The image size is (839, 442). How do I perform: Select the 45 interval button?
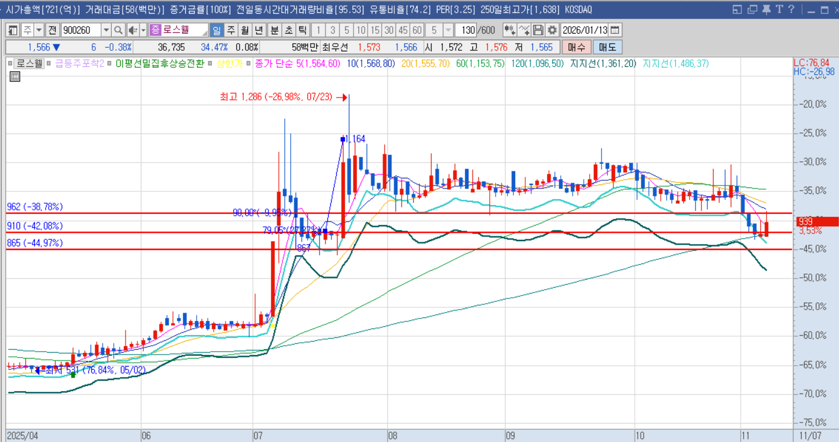point(403,30)
